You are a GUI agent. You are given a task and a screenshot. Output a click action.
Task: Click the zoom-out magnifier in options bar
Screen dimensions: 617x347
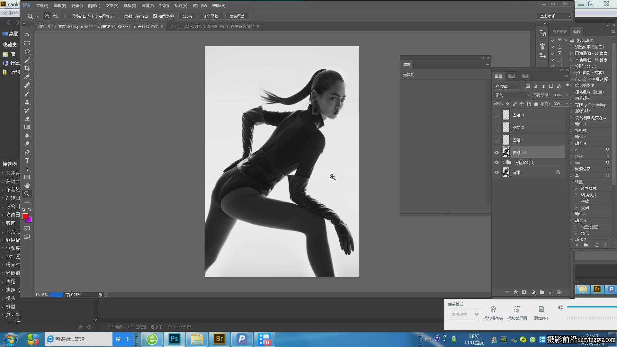click(56, 16)
